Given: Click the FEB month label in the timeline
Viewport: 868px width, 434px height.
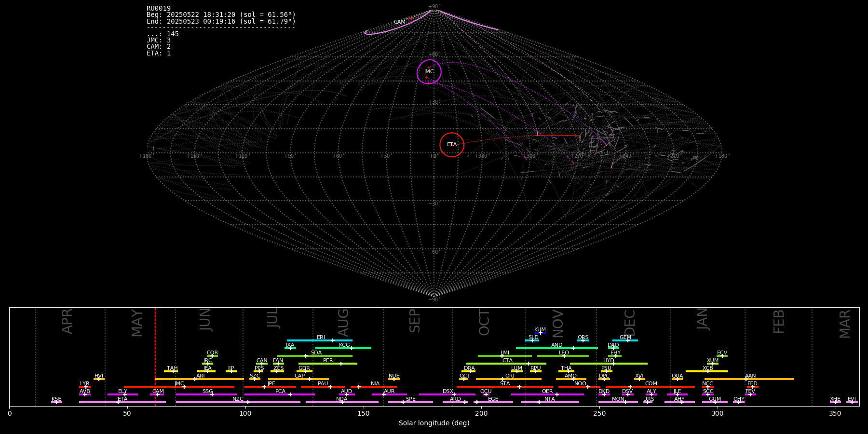Looking at the screenshot, I should click(x=779, y=322).
